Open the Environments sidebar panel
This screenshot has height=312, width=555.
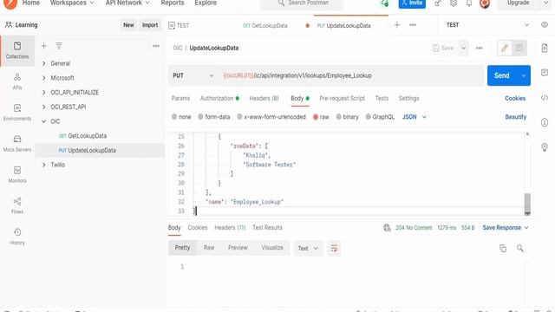pos(17,113)
